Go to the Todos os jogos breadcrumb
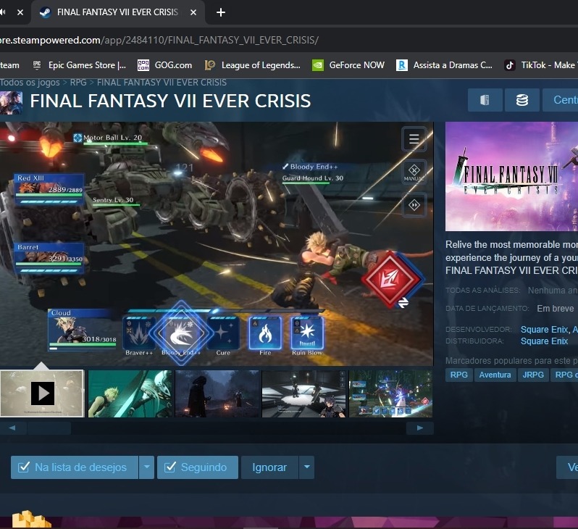 (x=29, y=83)
